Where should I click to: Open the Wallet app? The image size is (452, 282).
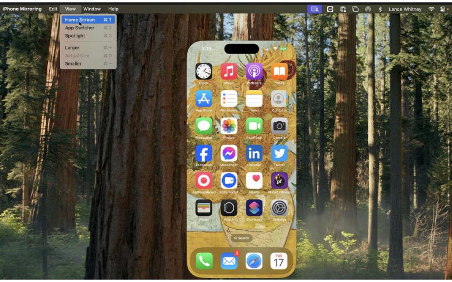click(x=203, y=208)
